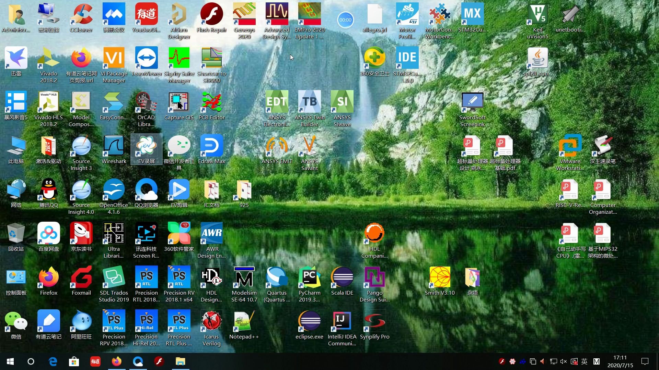Launch the 360安全卫士 desktop icon
659x370 pixels.
tap(374, 62)
